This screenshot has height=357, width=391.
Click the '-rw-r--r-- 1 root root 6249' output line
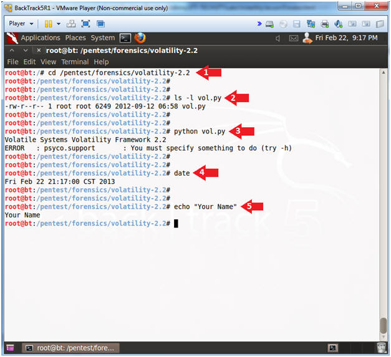(105, 107)
